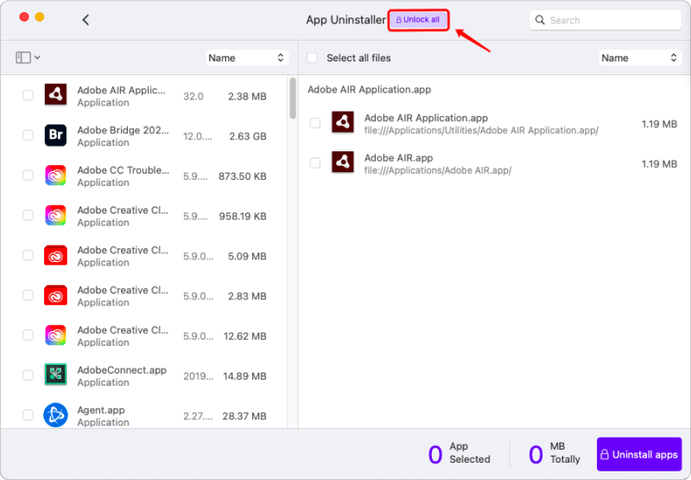Screen dimensions: 691x480
Task: Check the Agent.app checkbox
Action: pos(28,415)
